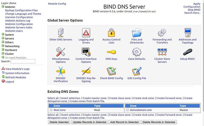Click the DNS Keys icon

pyautogui.click(x=111, y=52)
